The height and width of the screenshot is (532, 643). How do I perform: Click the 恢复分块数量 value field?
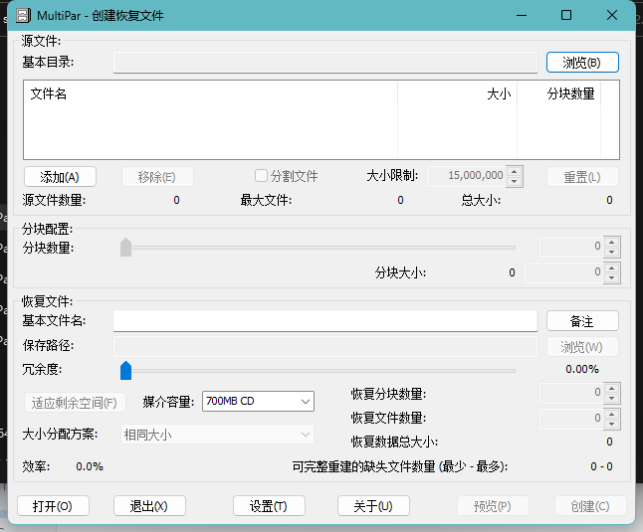[x=571, y=393]
